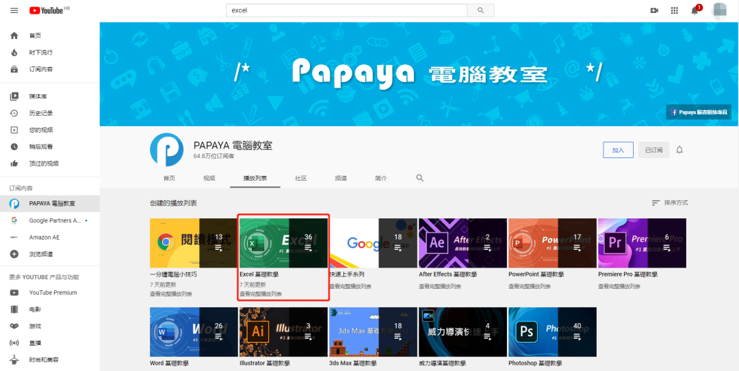
Task: Click the PAPAYA channel avatar logo
Action: (166, 149)
